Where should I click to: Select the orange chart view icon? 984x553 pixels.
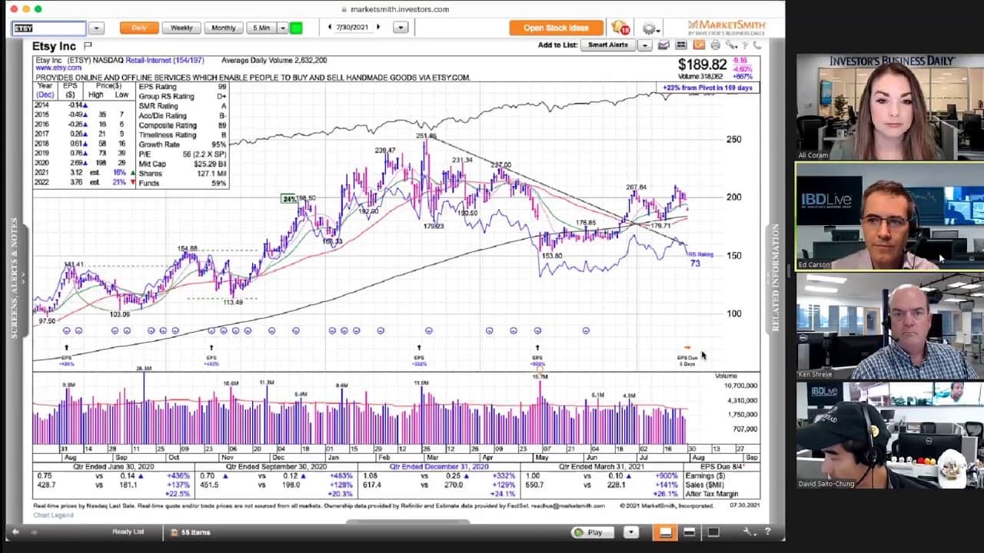[x=699, y=45]
